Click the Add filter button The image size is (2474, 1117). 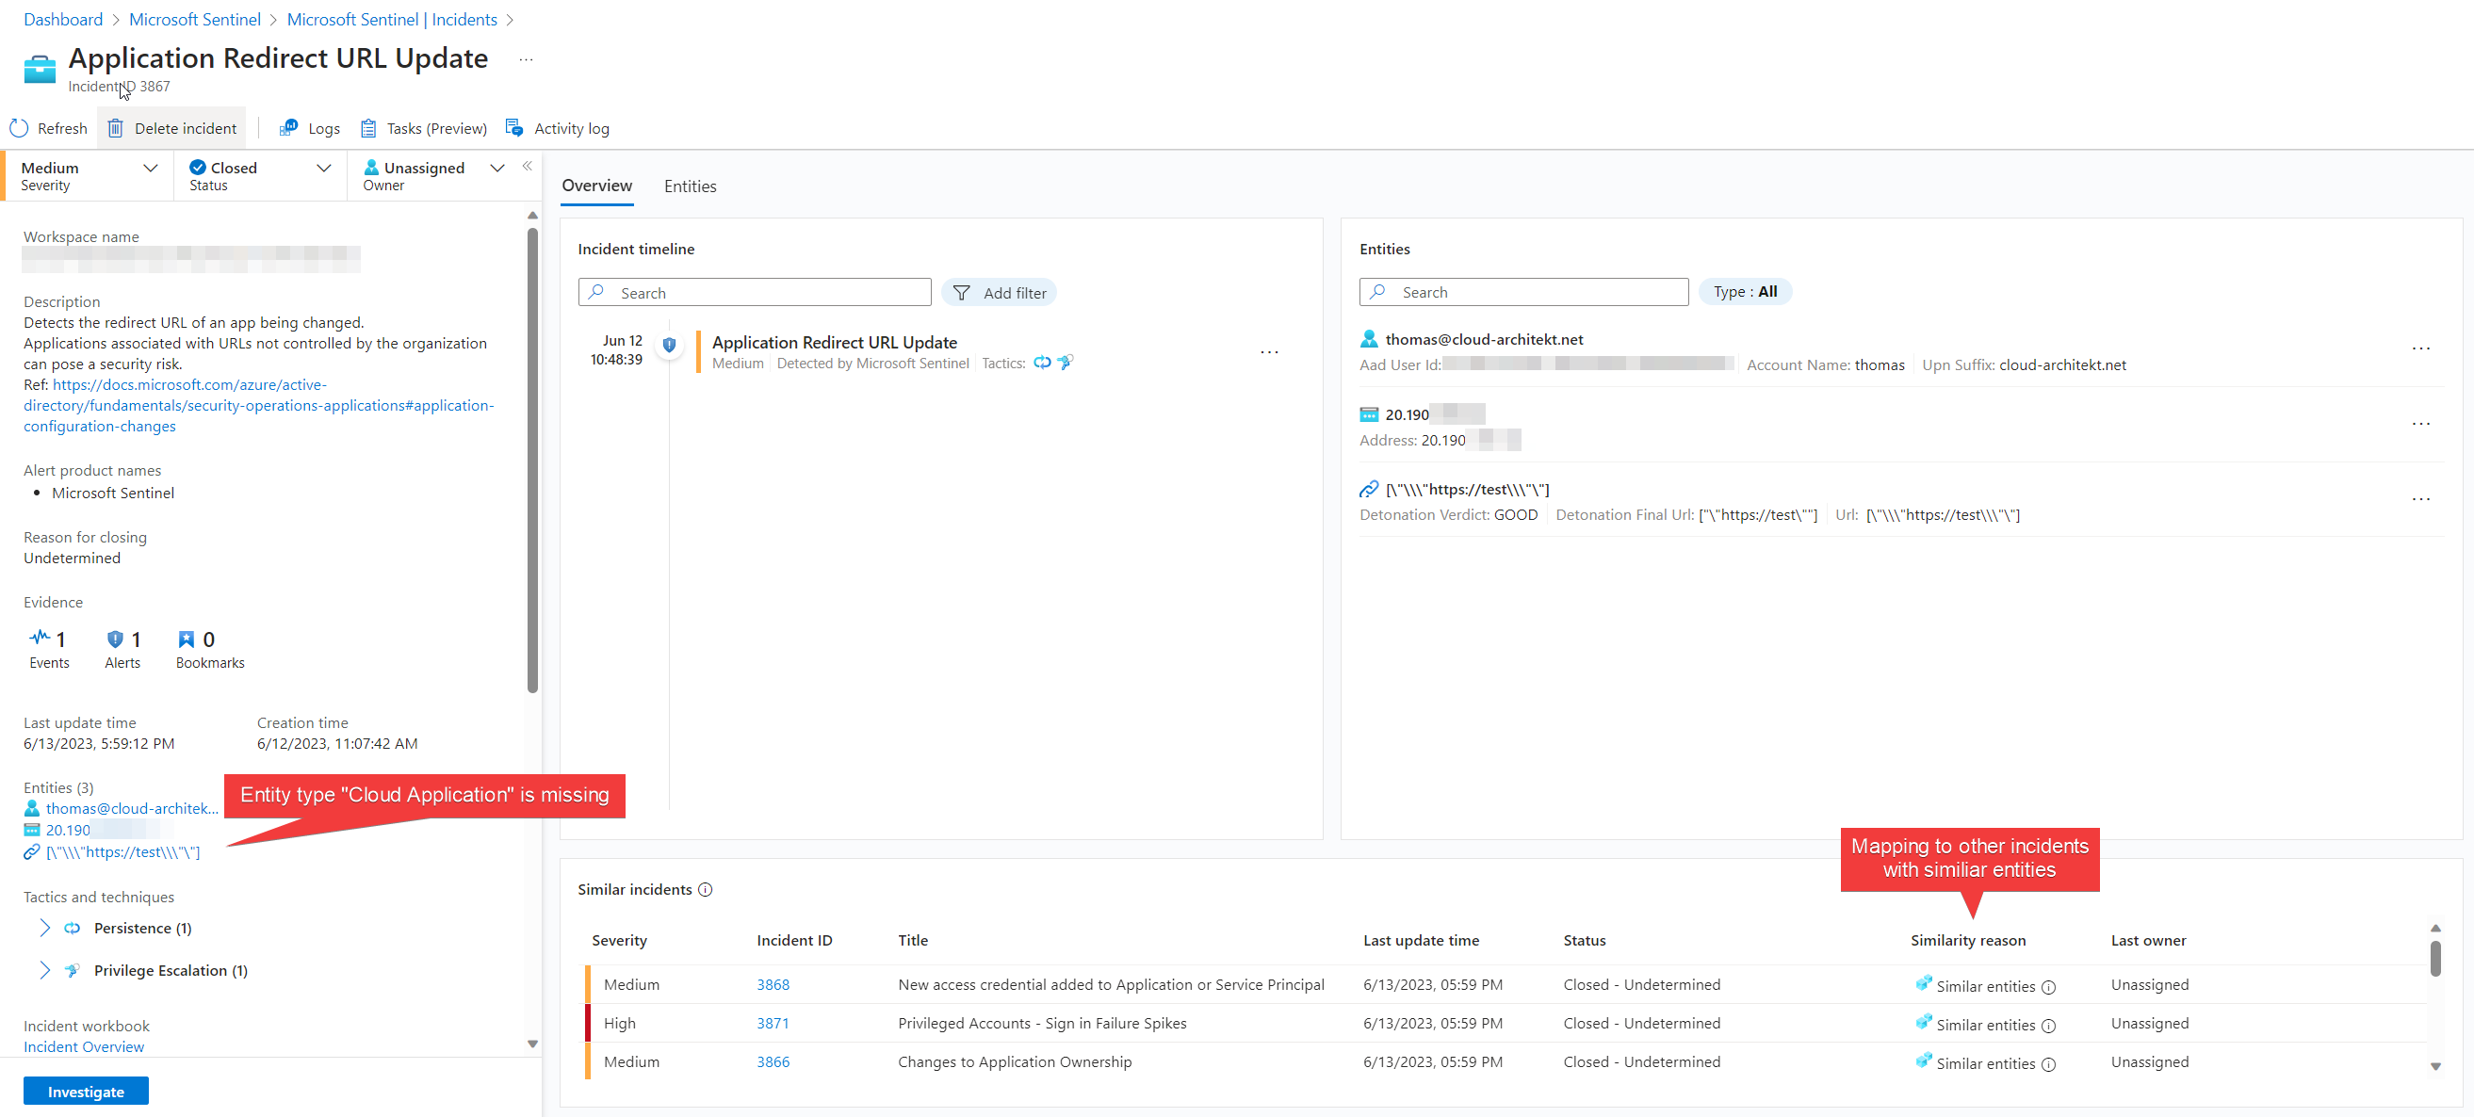tap(999, 292)
